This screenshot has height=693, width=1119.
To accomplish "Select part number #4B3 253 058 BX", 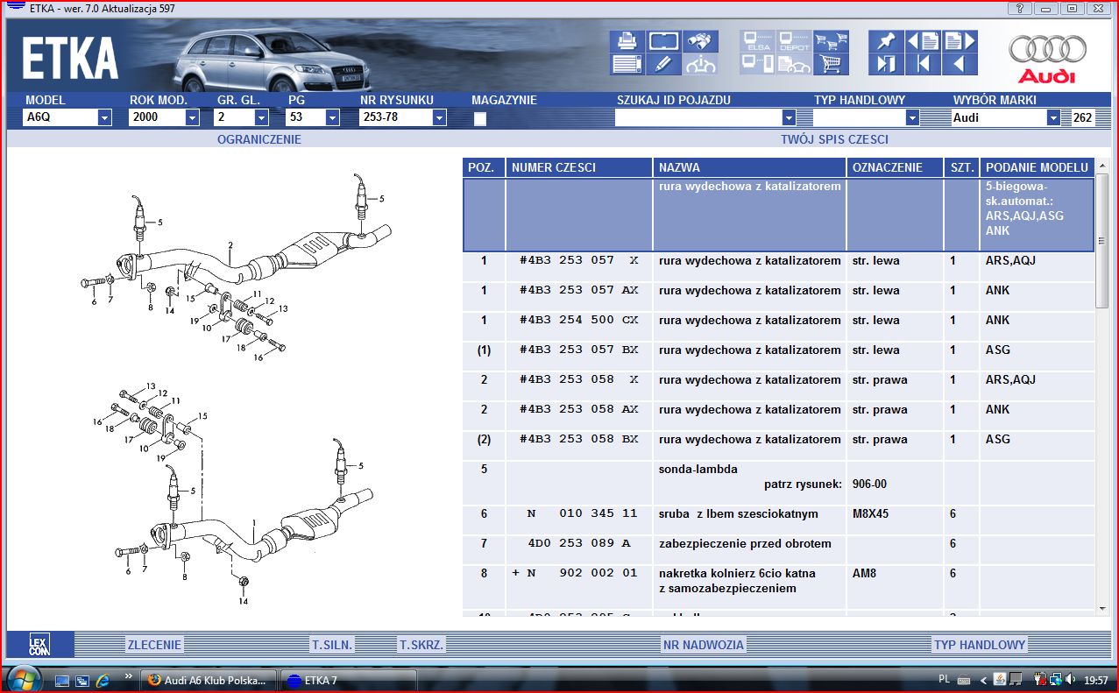I will 579,439.
